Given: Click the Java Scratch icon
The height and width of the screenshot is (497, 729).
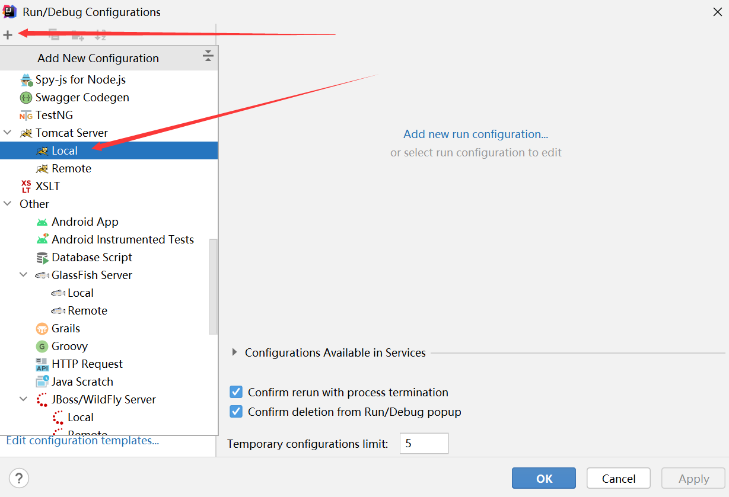Looking at the screenshot, I should pos(42,381).
